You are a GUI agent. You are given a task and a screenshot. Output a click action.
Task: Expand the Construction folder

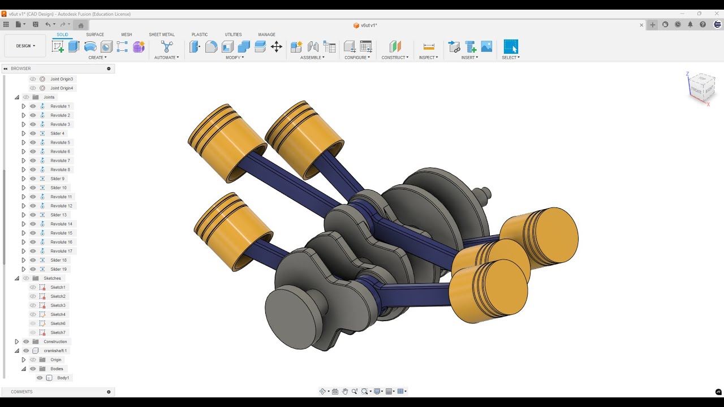coord(17,341)
